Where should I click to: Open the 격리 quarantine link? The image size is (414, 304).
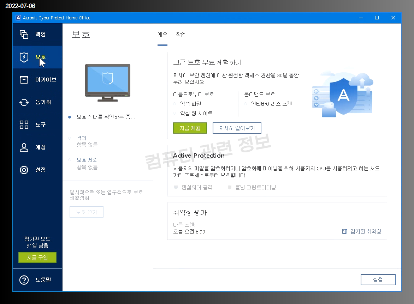click(x=81, y=138)
